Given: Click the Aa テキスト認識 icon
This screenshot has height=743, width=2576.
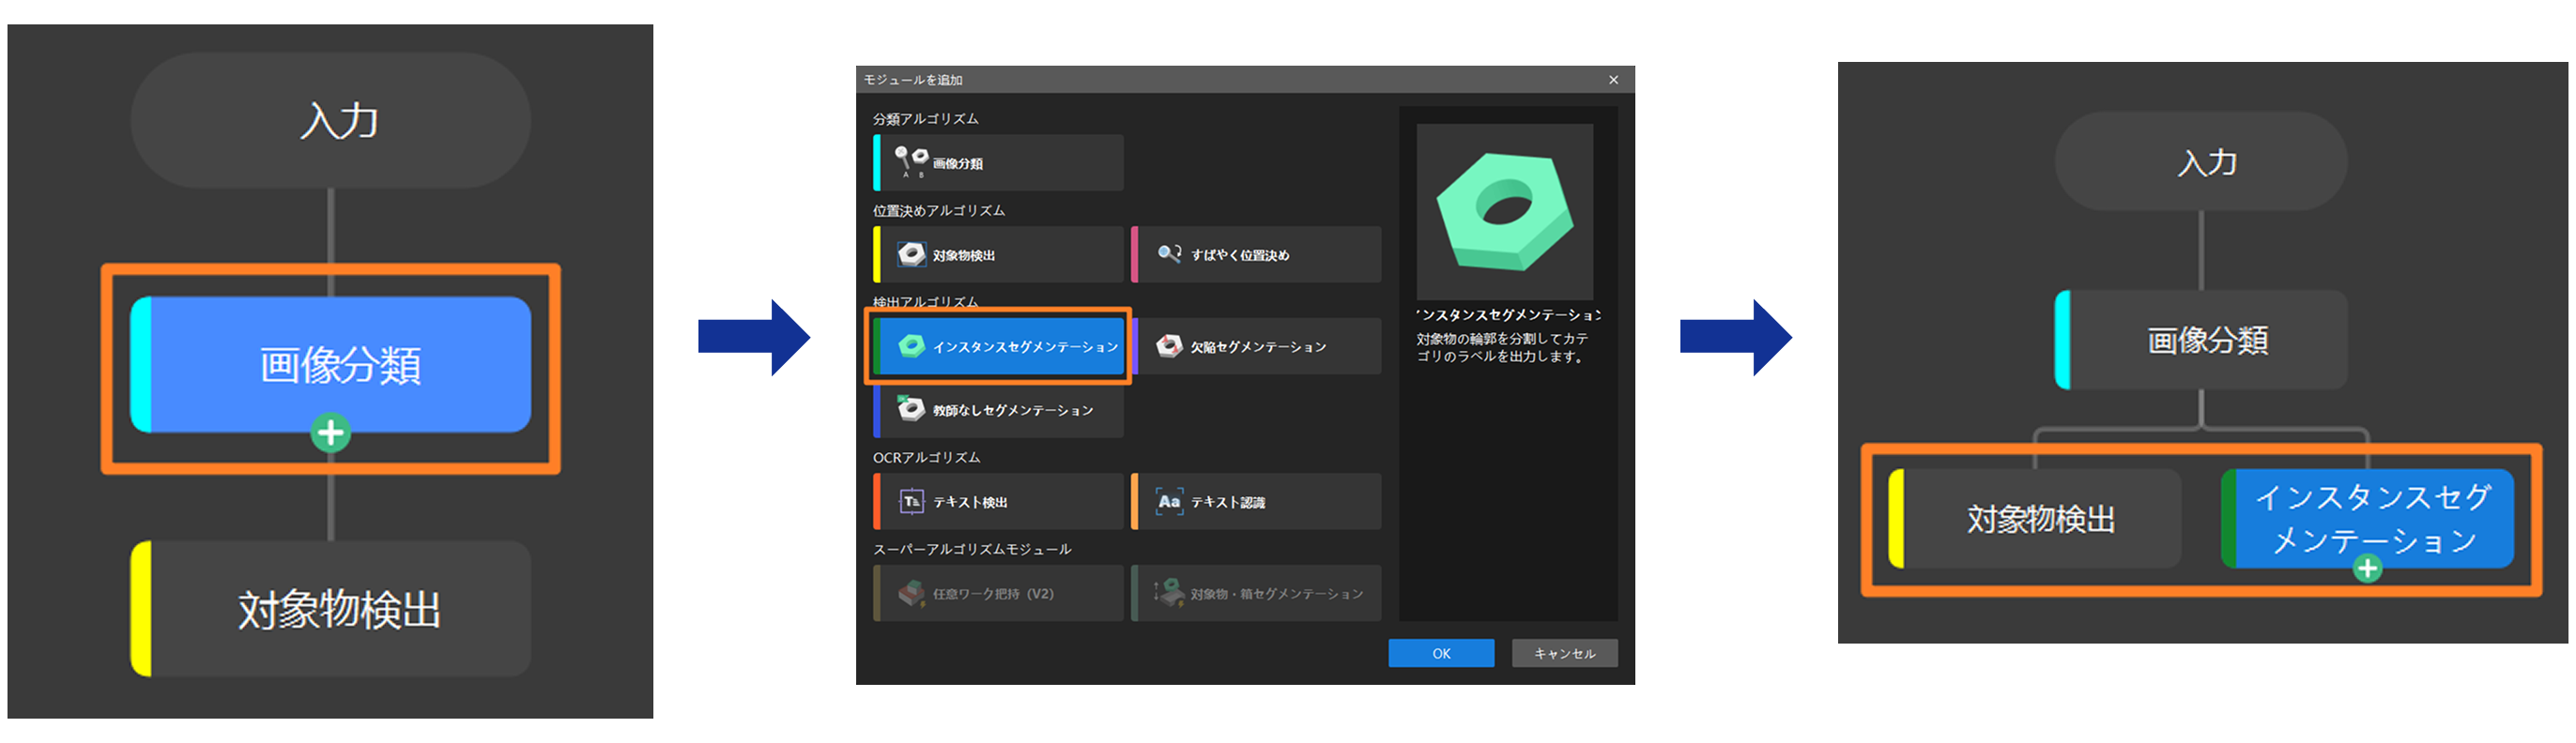Looking at the screenshot, I should pos(1169,501).
